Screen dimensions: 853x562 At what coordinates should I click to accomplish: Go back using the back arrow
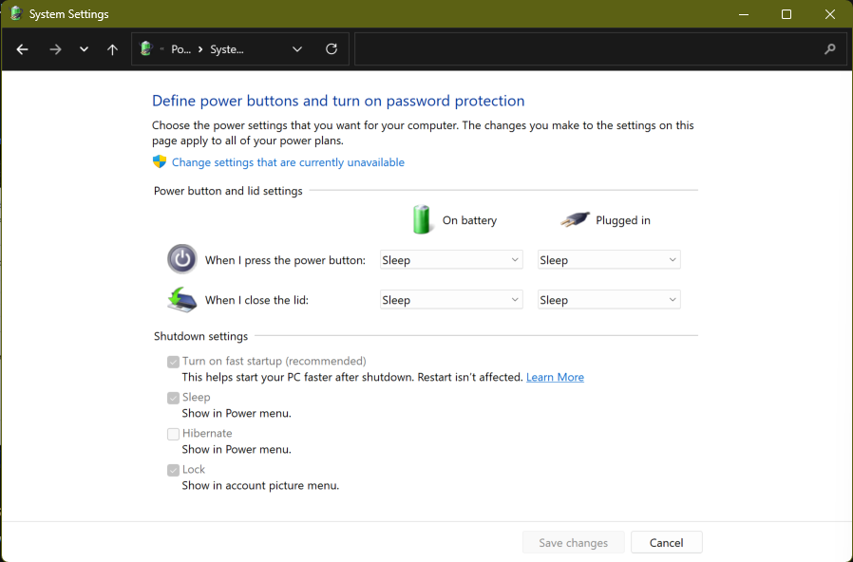[x=23, y=49]
